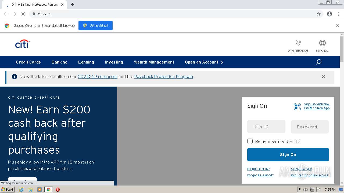Open the File Explorer taskbar icon
The width and height of the screenshot is (344, 193).
(30, 190)
